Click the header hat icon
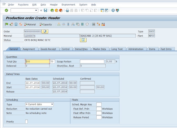Image resolution: width=177 pixels, height=128 pixels. [x=64, y=24]
